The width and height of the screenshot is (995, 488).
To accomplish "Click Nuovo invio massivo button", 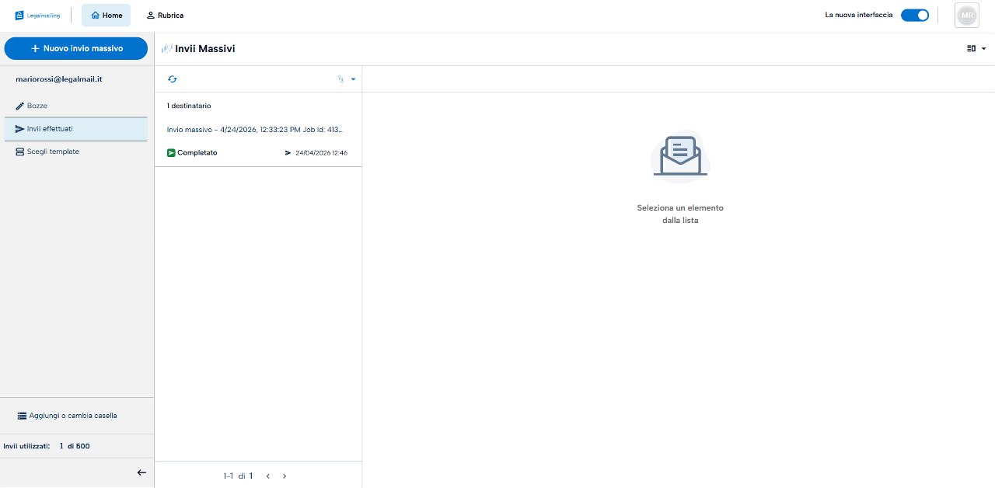I will 76,48.
